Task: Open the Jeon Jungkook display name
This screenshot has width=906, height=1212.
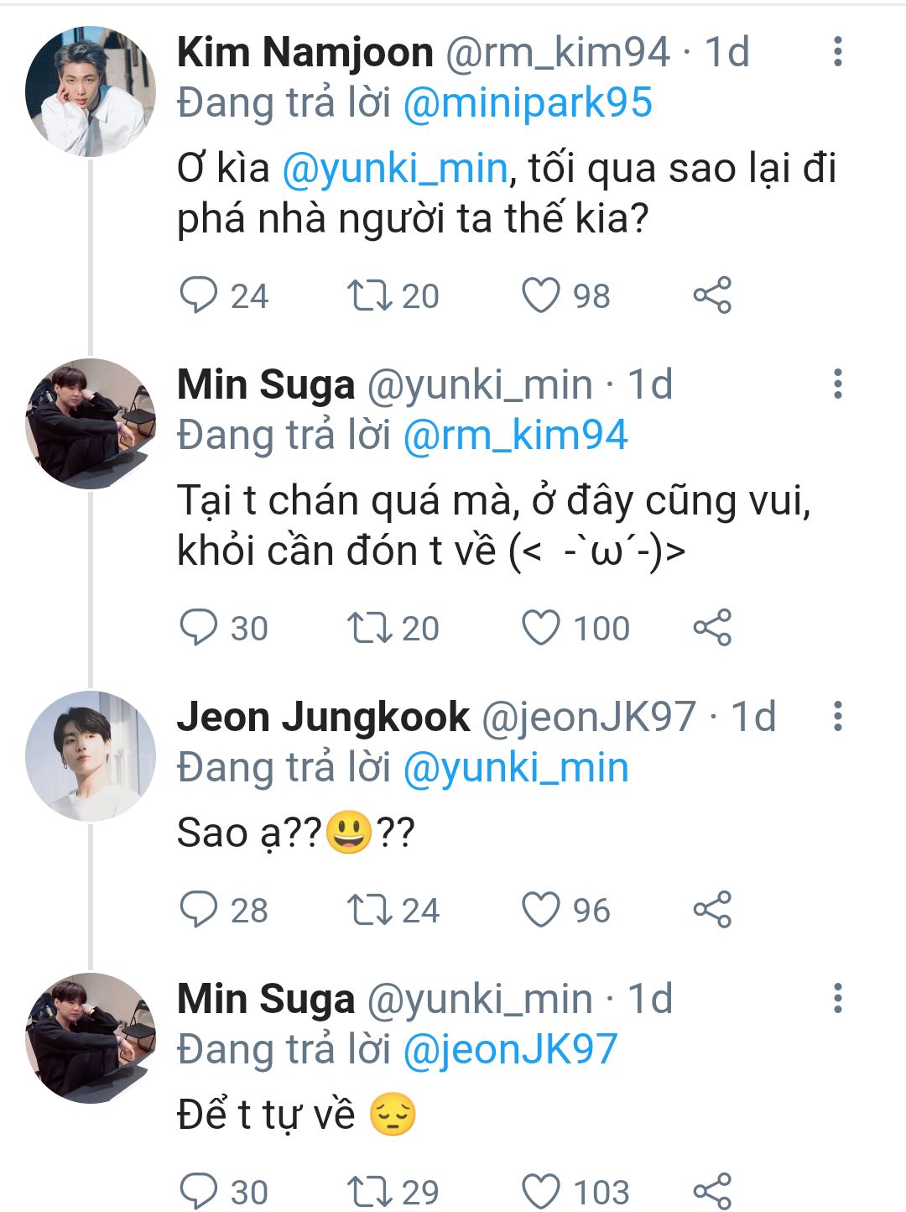Action: [x=323, y=718]
